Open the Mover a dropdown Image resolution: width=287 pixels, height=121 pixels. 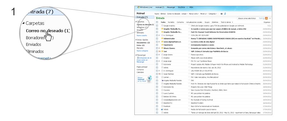coord(203,14)
